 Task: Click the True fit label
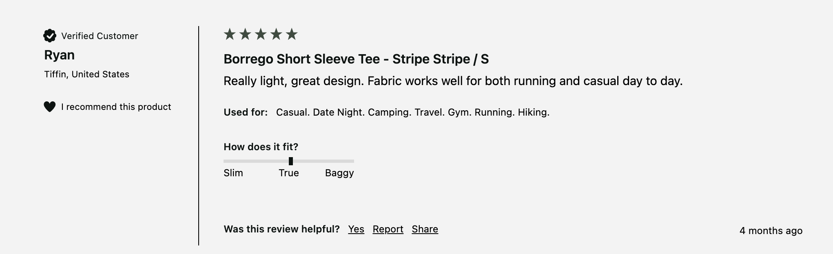click(x=289, y=173)
